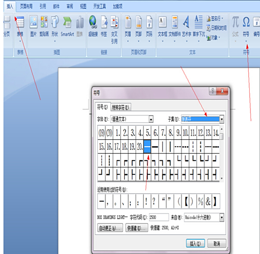Viewport: 260px width, 254px height.
Task: Click the Object (对象) item
Action: [213, 38]
